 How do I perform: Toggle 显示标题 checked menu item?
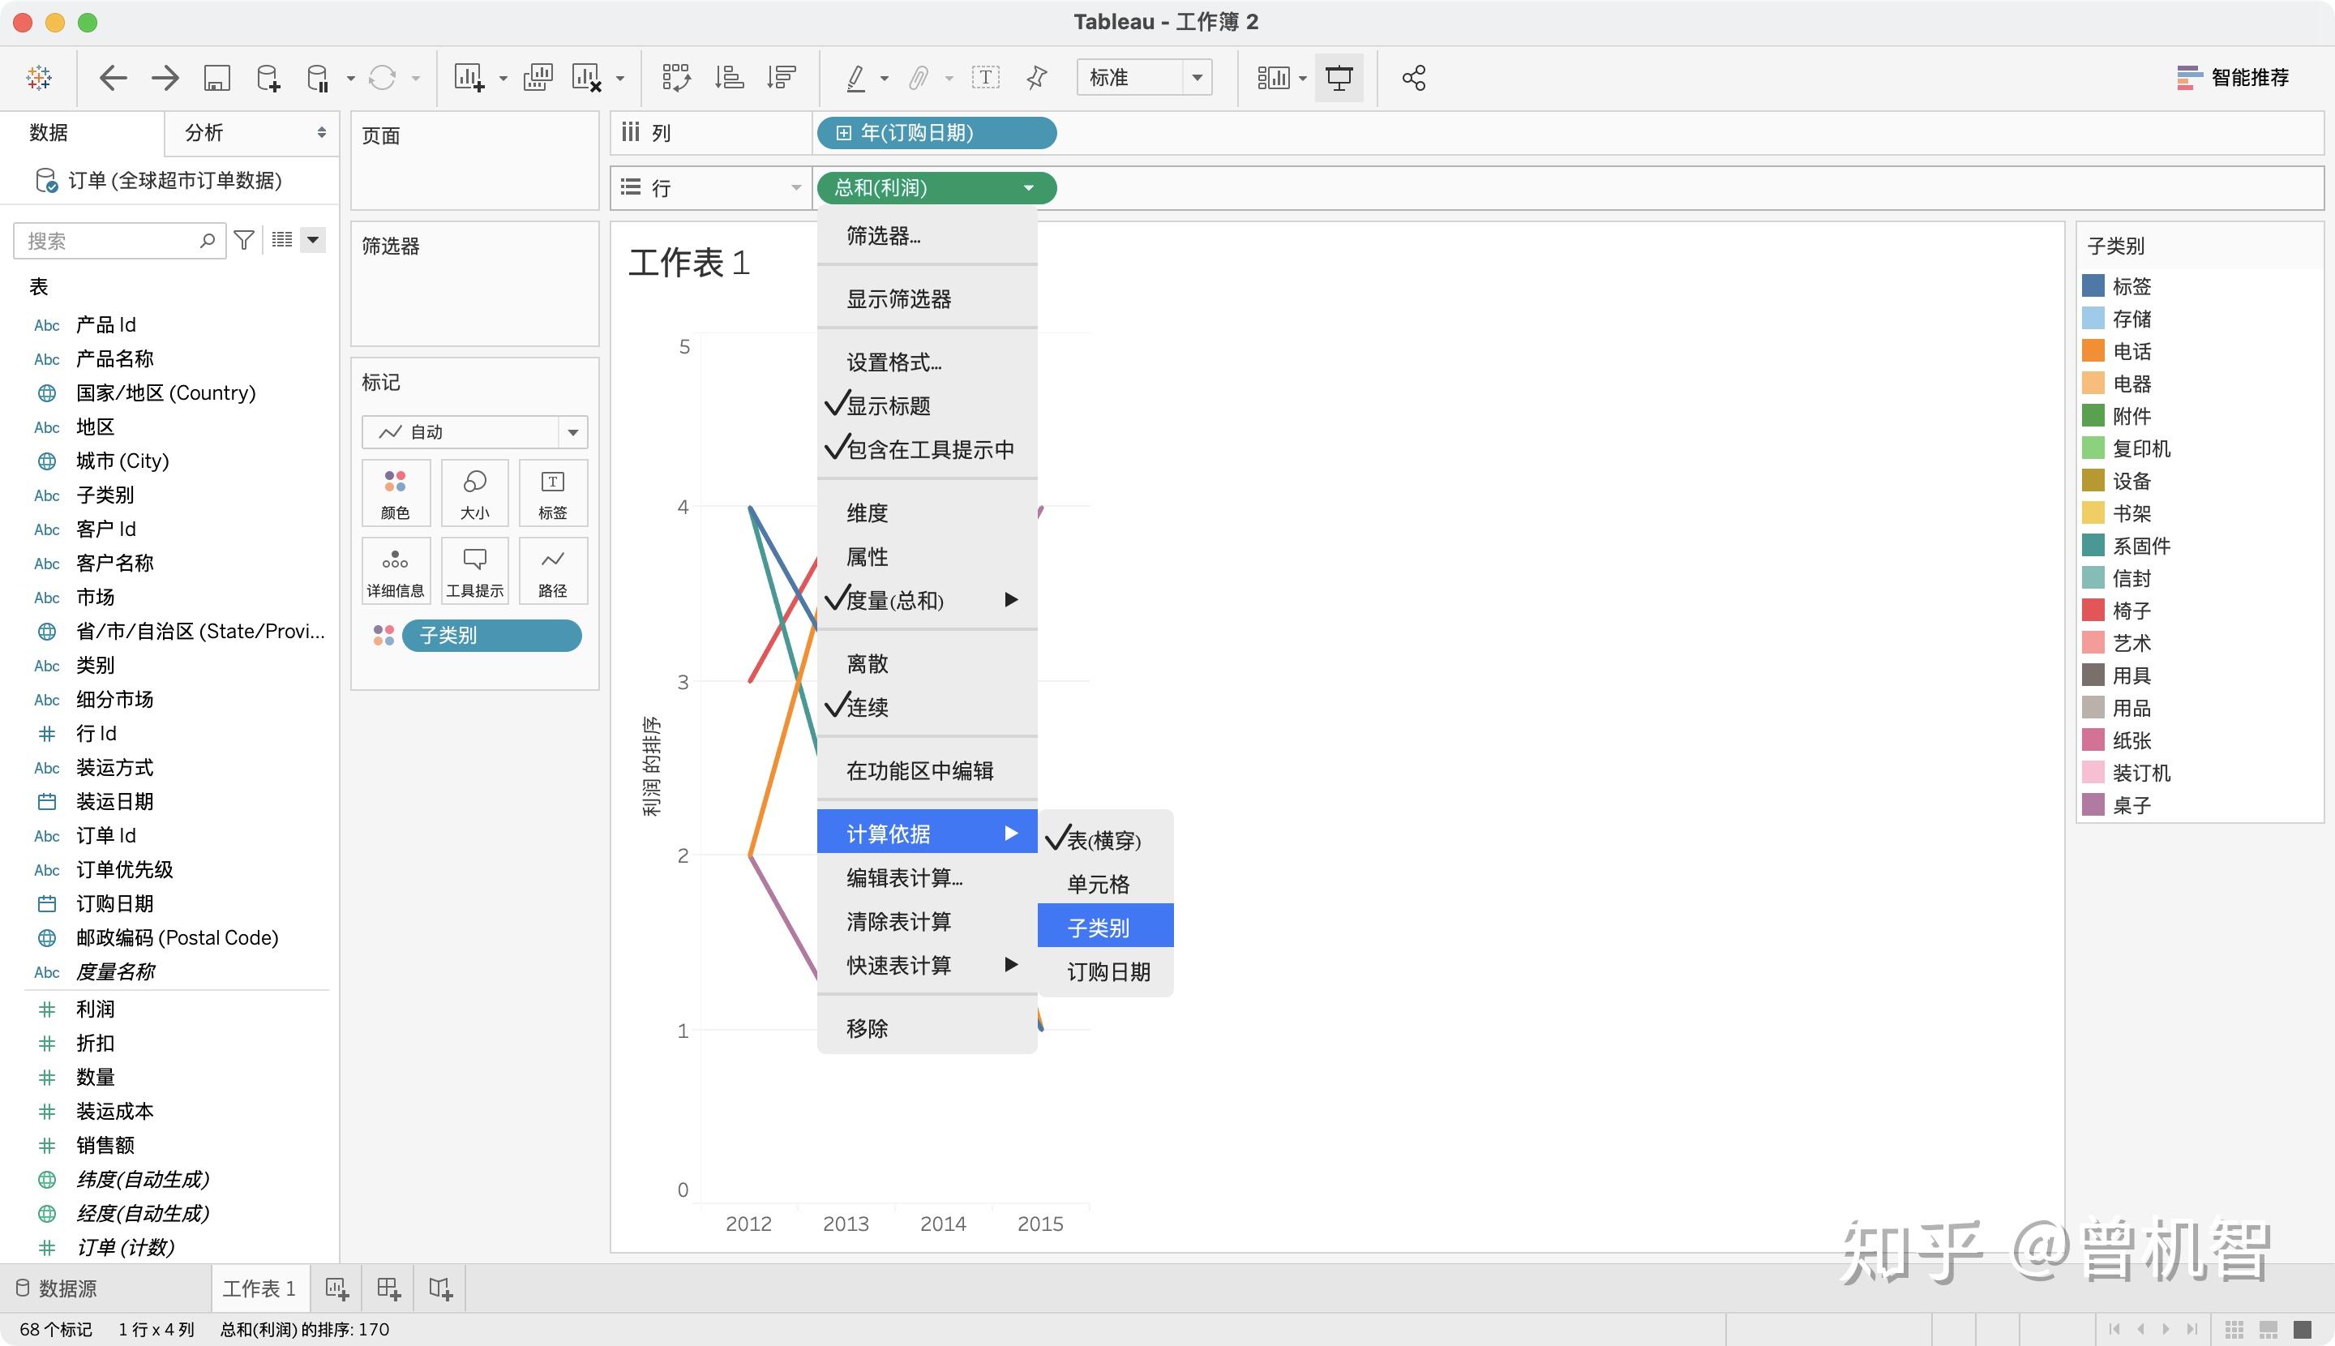pyautogui.click(x=889, y=406)
